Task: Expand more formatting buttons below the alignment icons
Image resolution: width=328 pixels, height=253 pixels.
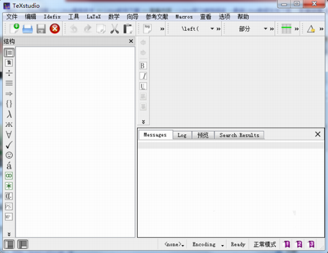Action: (144, 122)
